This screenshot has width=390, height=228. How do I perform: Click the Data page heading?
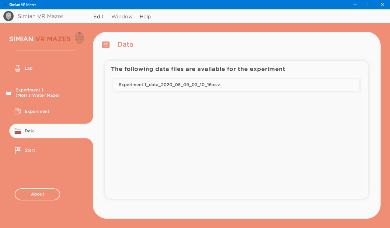pyautogui.click(x=125, y=44)
